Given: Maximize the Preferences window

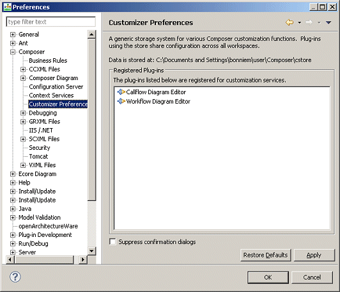Looking at the screenshot, I should coord(322,7).
